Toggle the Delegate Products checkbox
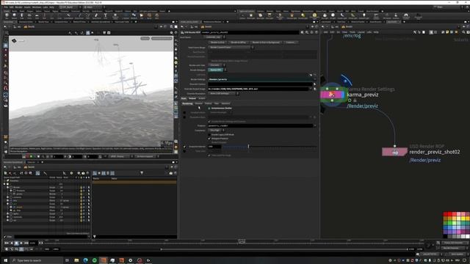The width and height of the screenshot is (470, 264). tap(209, 139)
